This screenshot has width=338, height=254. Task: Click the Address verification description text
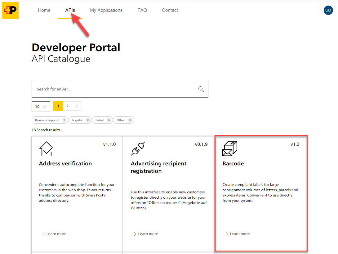point(77,193)
